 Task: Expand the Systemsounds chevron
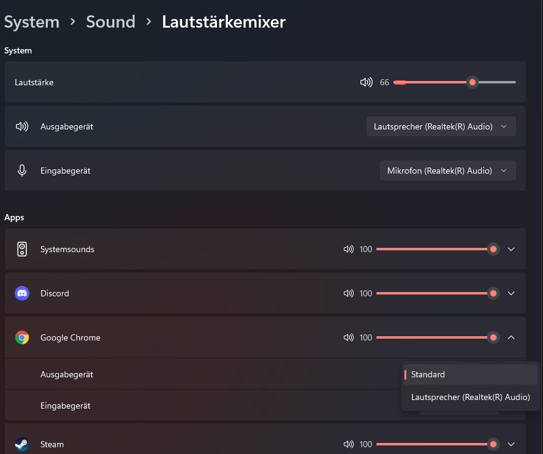[x=511, y=249]
